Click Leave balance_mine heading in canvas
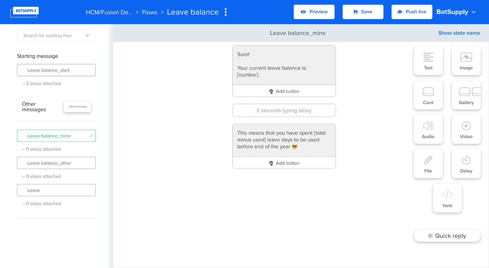The width and height of the screenshot is (489, 268). (x=298, y=33)
